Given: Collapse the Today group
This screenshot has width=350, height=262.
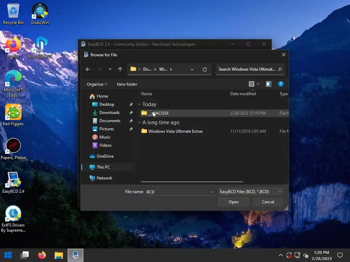Looking at the screenshot, I should 139,104.
